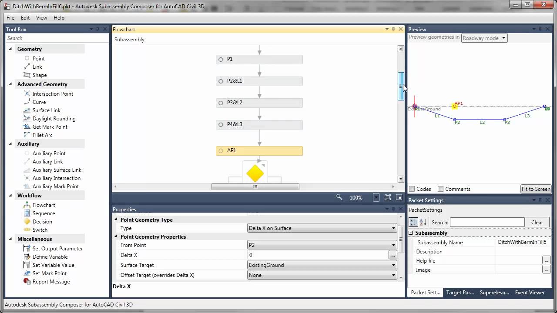Image resolution: width=557 pixels, height=313 pixels.
Task: Select the Link geometry tool
Action: coord(33,67)
